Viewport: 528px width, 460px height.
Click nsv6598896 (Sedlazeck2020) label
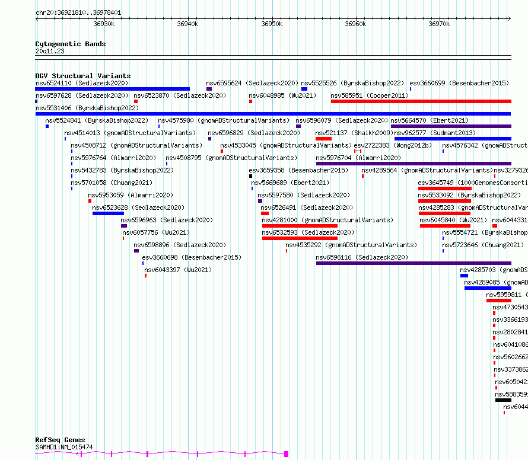pos(180,245)
